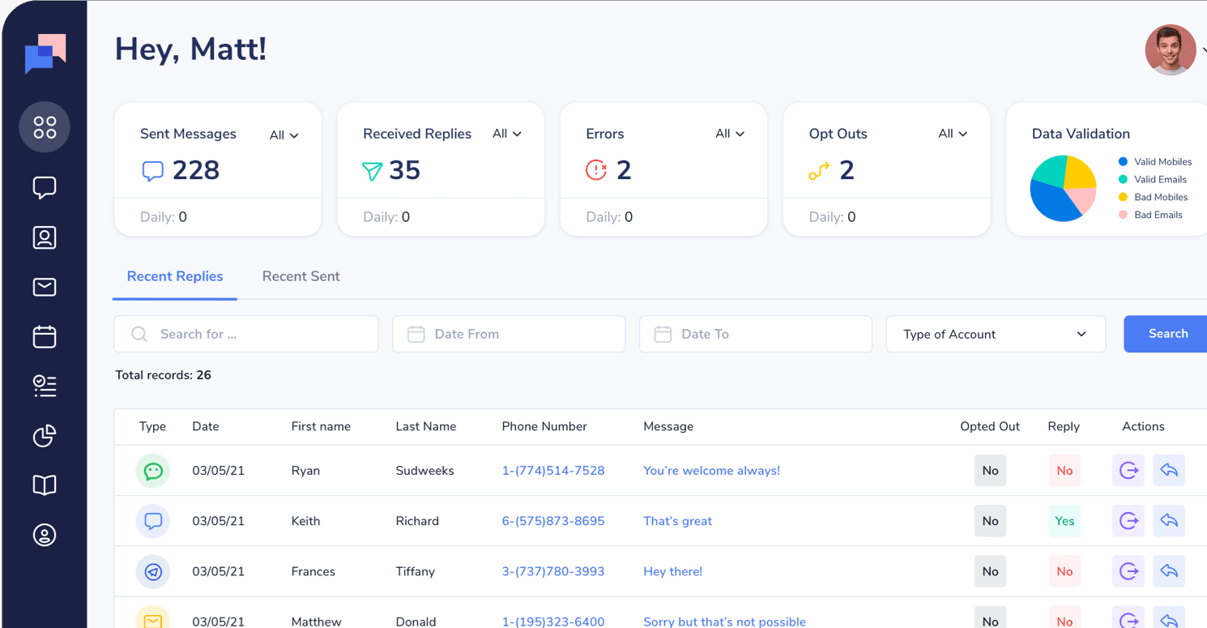Image resolution: width=1207 pixels, height=628 pixels.
Task: Select the Recent Replies tab
Action: 174,276
